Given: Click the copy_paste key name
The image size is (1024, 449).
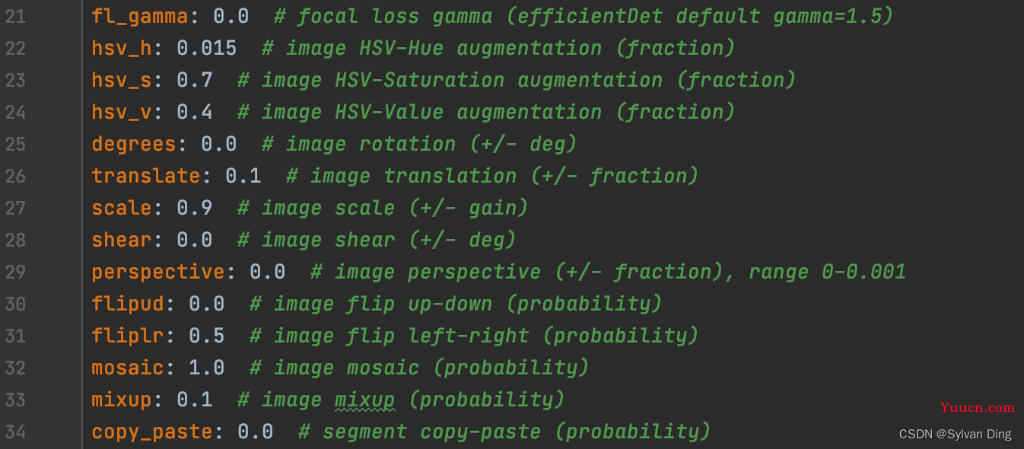Looking at the screenshot, I should pyautogui.click(x=152, y=431).
